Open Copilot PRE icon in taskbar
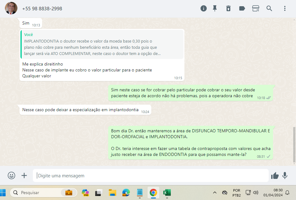Image resolution: width=296 pixels, height=200 pixels. [x=85, y=193]
